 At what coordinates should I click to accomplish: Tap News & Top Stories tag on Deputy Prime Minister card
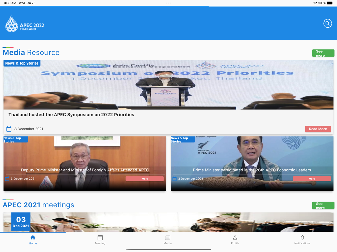[x=16, y=140]
